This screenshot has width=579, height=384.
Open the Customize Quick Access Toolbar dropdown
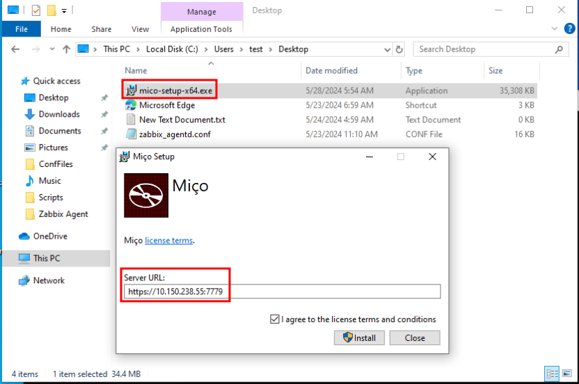pos(64,10)
